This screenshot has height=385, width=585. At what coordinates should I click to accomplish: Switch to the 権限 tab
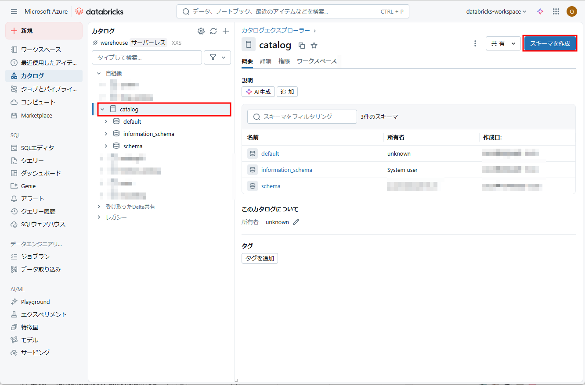click(284, 61)
